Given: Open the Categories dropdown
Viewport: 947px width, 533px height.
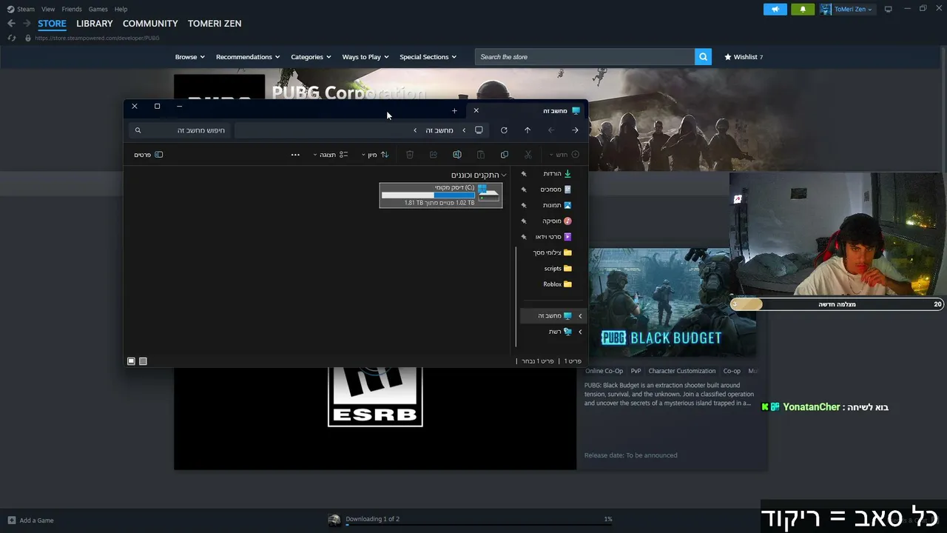Looking at the screenshot, I should pos(311,57).
